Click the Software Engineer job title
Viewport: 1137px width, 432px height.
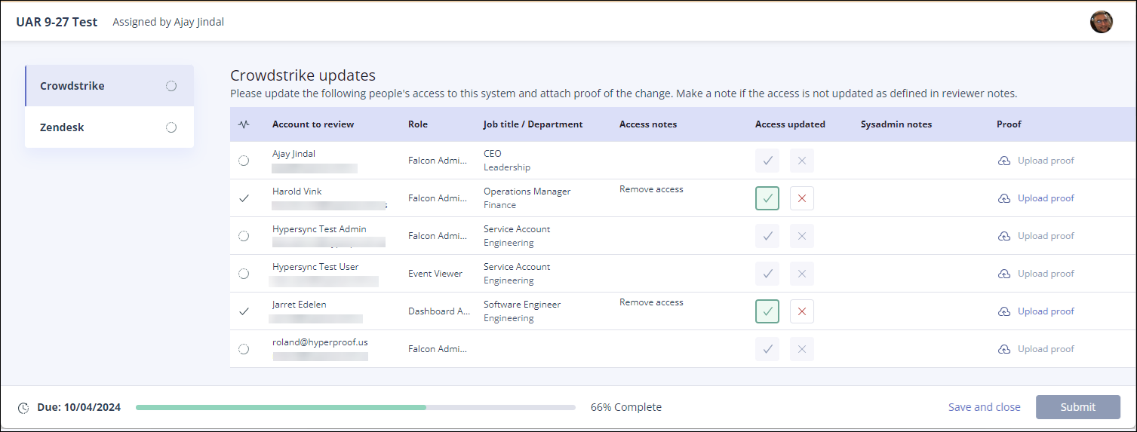coord(522,305)
